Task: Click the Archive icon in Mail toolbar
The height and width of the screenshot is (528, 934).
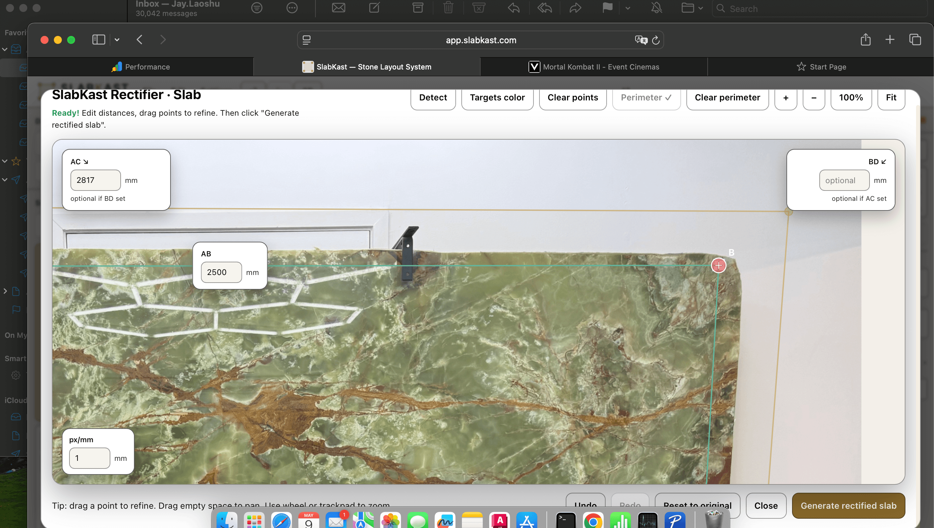Action: click(x=418, y=8)
